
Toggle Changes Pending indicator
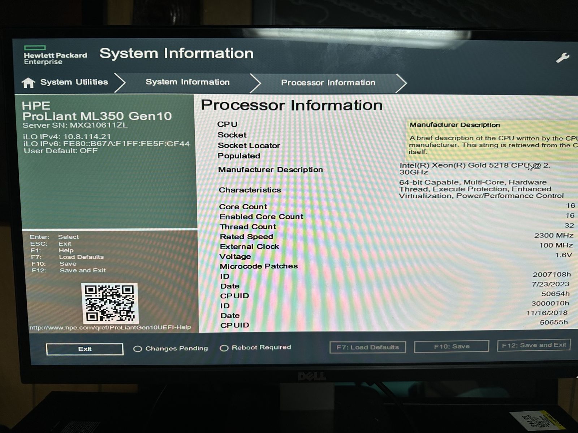click(137, 349)
